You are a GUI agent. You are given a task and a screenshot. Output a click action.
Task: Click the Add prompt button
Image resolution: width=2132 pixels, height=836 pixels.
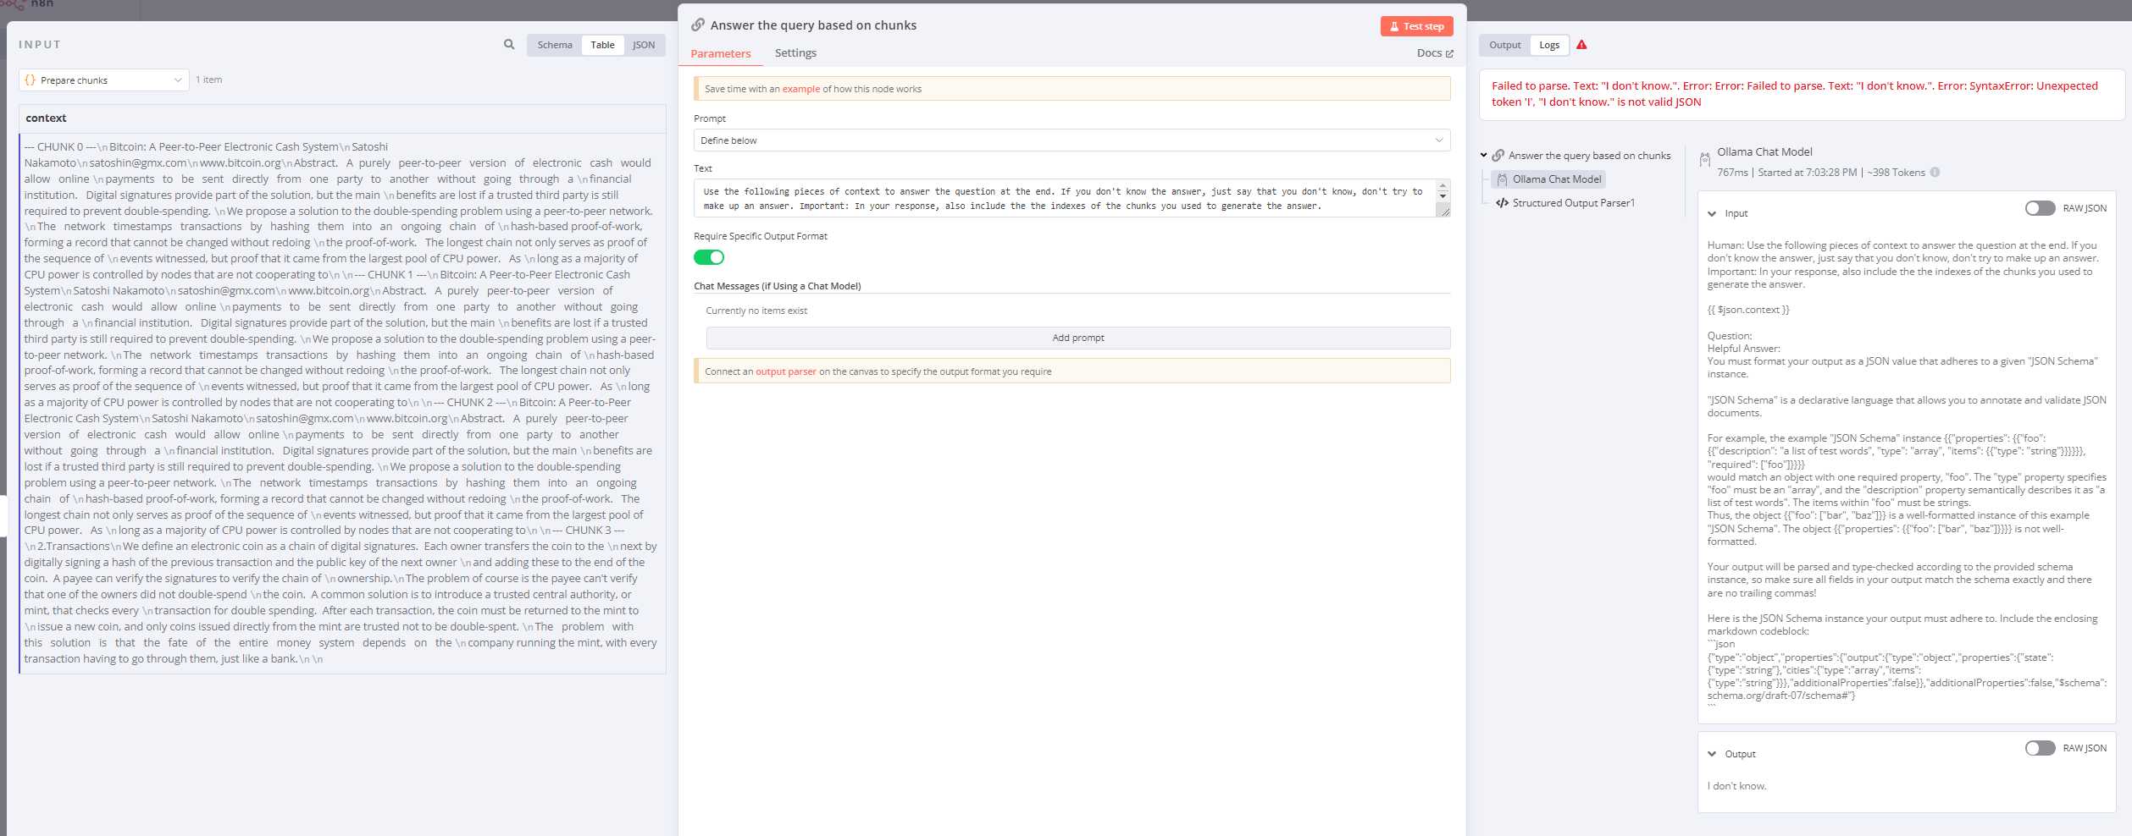1077,338
